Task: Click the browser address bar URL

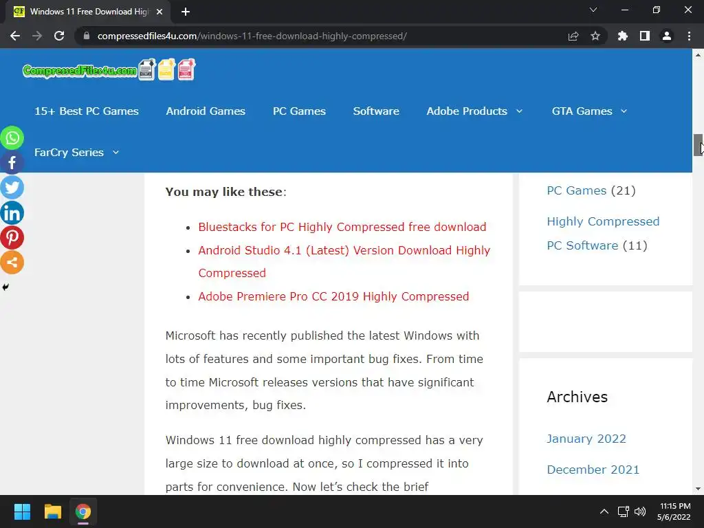Action: (252, 36)
